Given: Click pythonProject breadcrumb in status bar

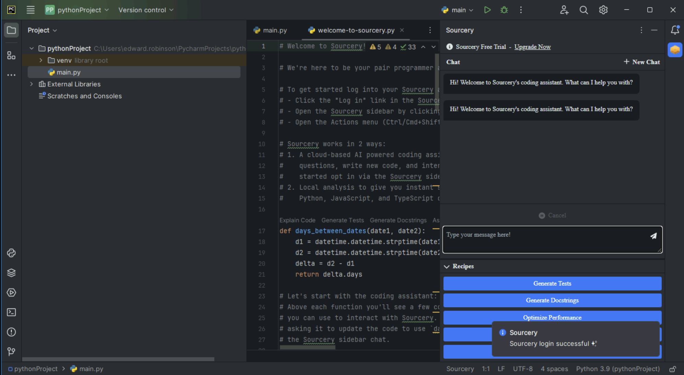Looking at the screenshot, I should [x=33, y=369].
